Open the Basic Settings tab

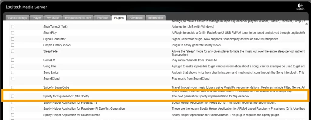[17, 18]
